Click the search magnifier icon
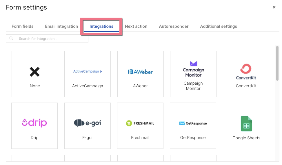The image size is (282, 165). pyautogui.click(x=12, y=38)
